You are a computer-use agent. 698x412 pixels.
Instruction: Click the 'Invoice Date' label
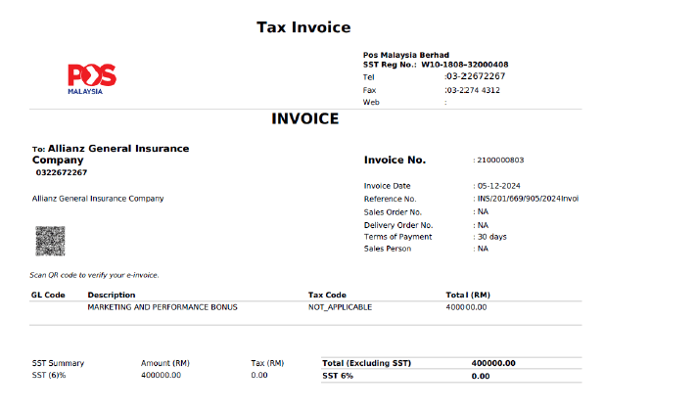387,186
